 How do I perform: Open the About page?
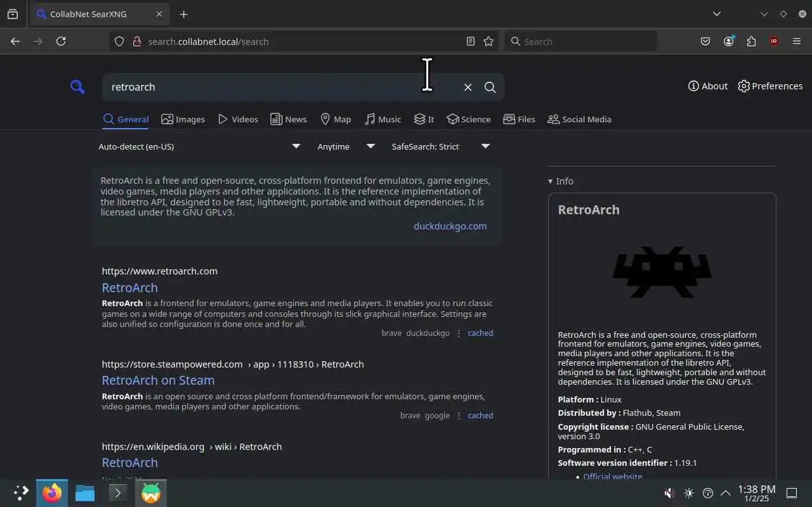(x=708, y=86)
